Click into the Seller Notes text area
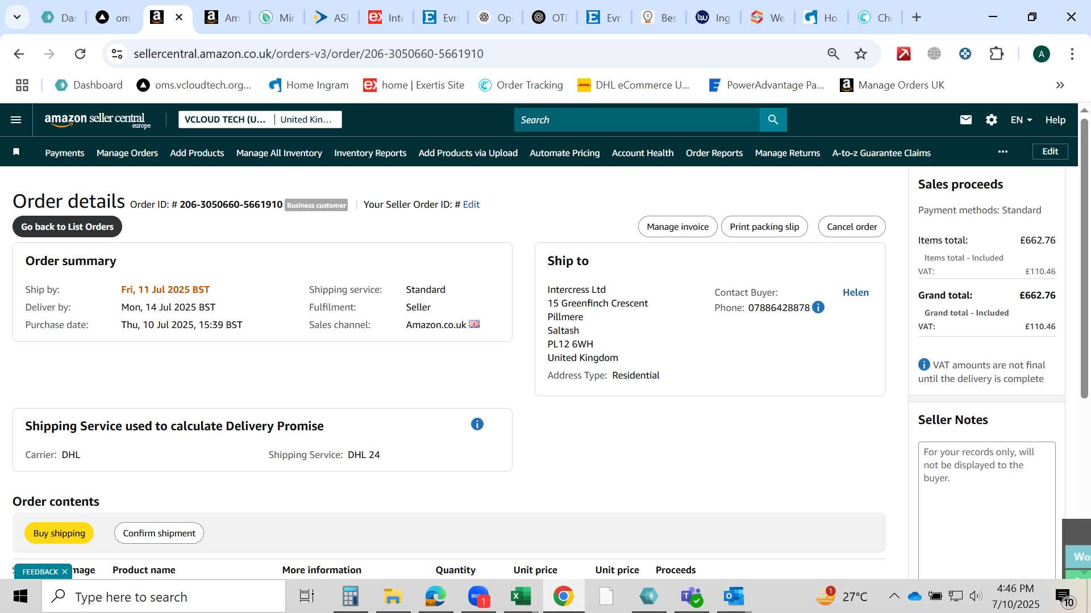This screenshot has width=1091, height=613. tap(987, 510)
